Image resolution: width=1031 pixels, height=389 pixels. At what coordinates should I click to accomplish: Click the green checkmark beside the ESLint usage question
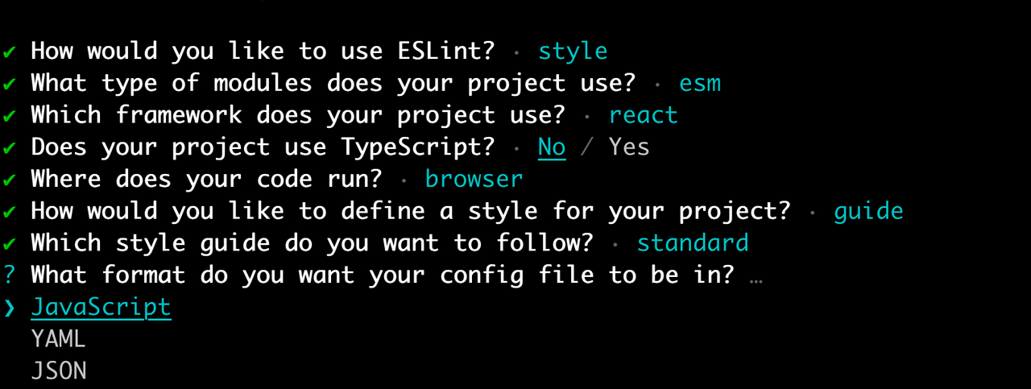click(10, 52)
